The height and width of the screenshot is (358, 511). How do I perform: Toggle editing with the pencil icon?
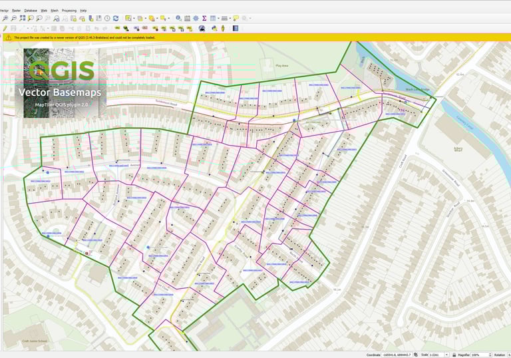[x=5, y=29]
